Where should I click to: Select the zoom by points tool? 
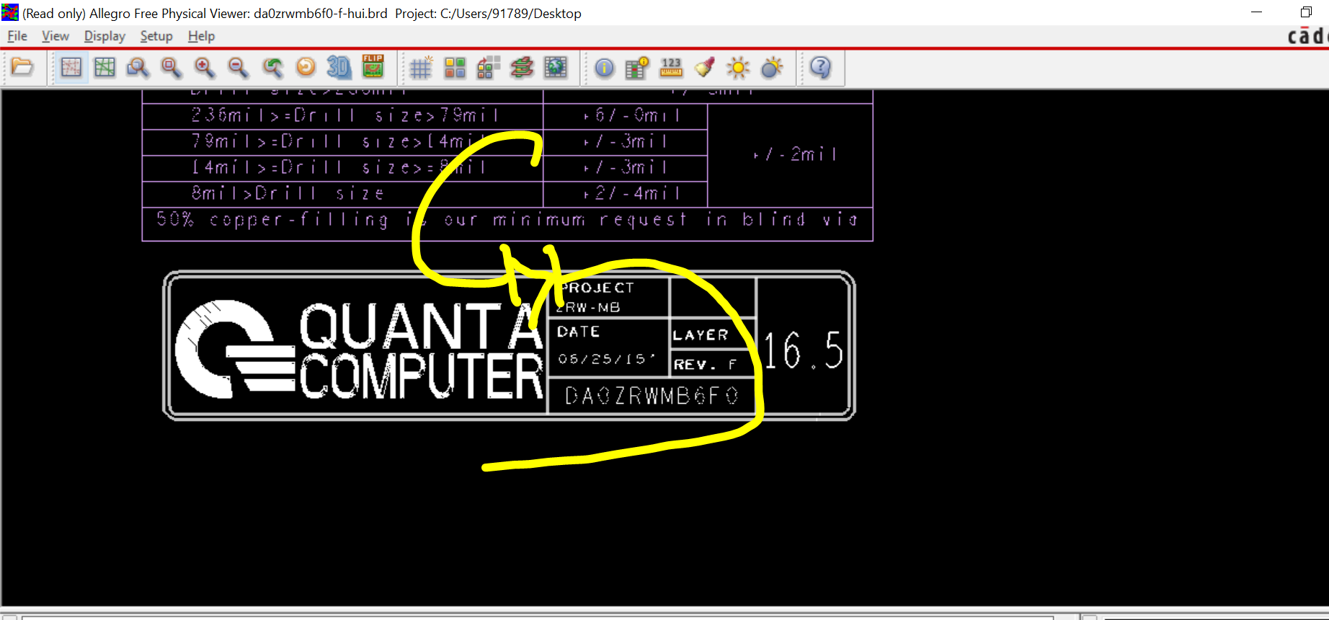(138, 68)
